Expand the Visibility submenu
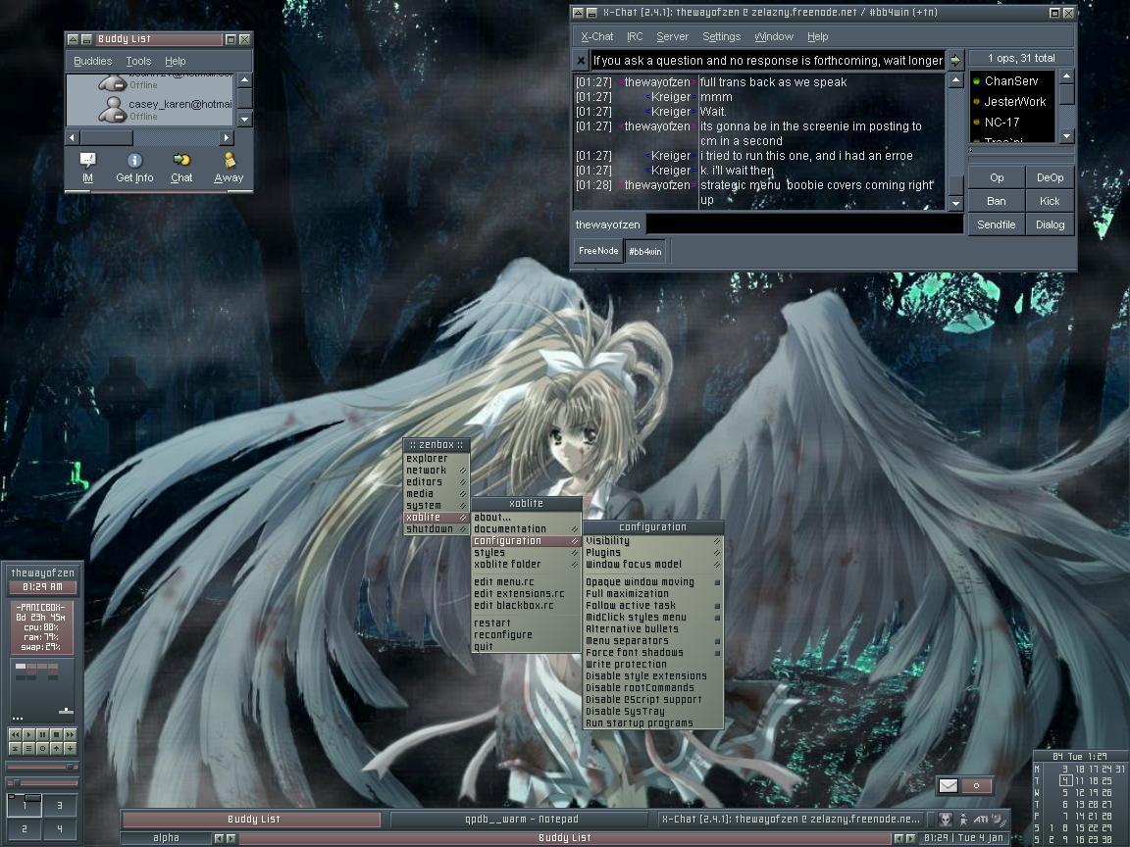Screen dimensions: 1130x847 coord(653,541)
